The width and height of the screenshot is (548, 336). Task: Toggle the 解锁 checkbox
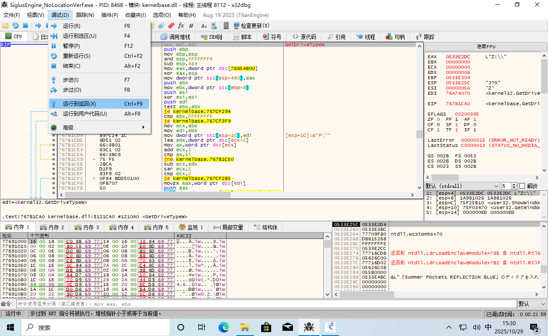pos(522,186)
